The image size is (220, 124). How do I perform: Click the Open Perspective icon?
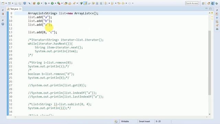[x=203, y=3]
